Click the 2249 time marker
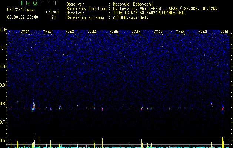This screenshot has height=148, width=233. (203, 32)
